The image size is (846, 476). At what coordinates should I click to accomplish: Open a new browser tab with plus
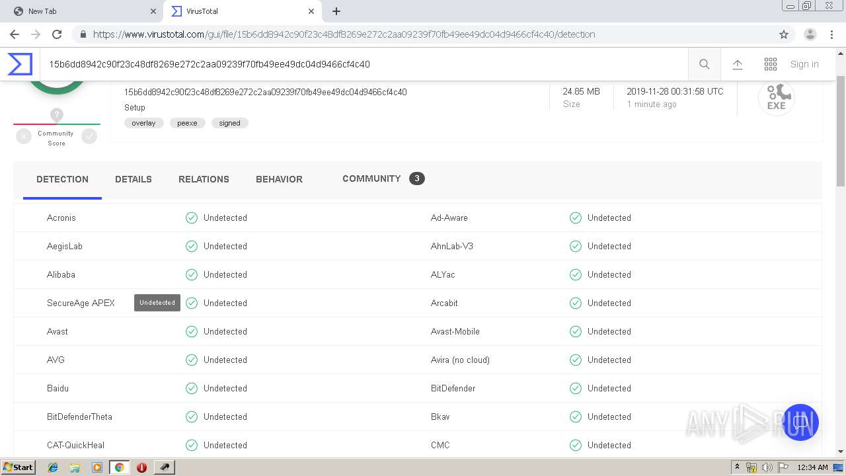(336, 11)
